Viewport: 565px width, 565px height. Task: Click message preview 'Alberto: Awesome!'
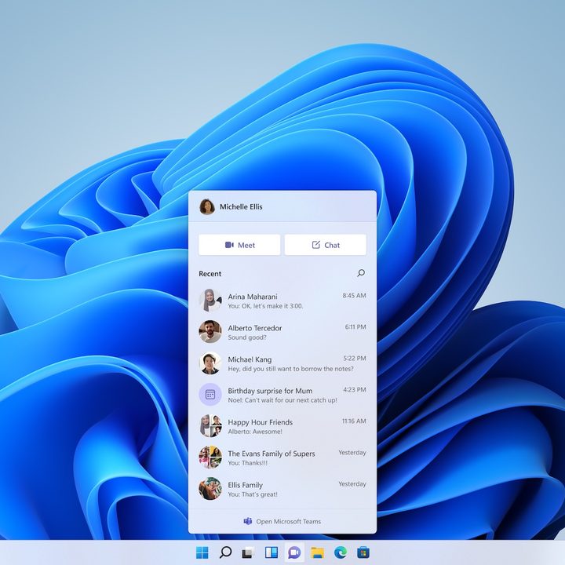click(255, 432)
